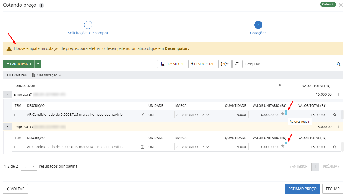347x196 pixels.
Task: Click the scrollbar of Empresa 33 item row
Action: 342,147
